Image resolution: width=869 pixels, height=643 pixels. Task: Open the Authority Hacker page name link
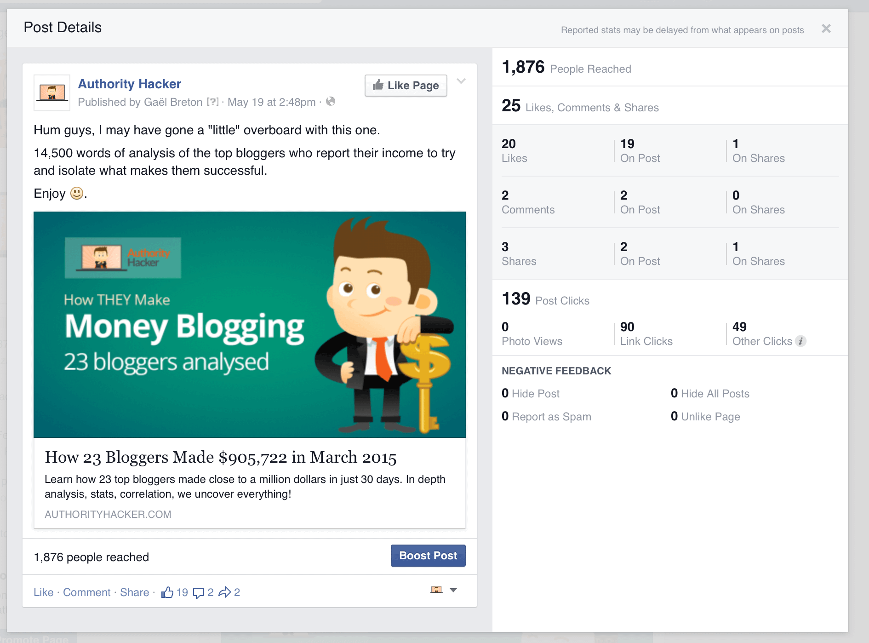(x=130, y=84)
